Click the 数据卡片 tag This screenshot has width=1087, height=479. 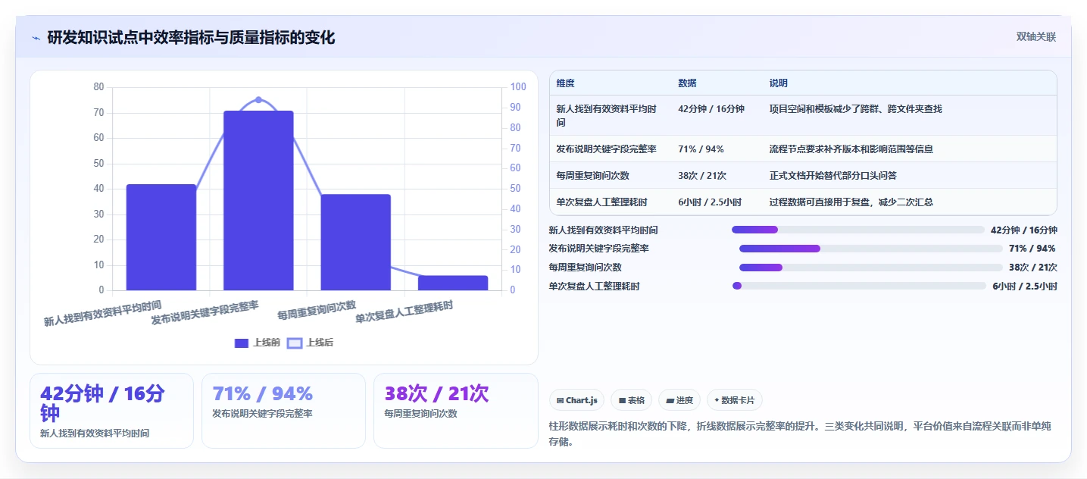click(734, 400)
